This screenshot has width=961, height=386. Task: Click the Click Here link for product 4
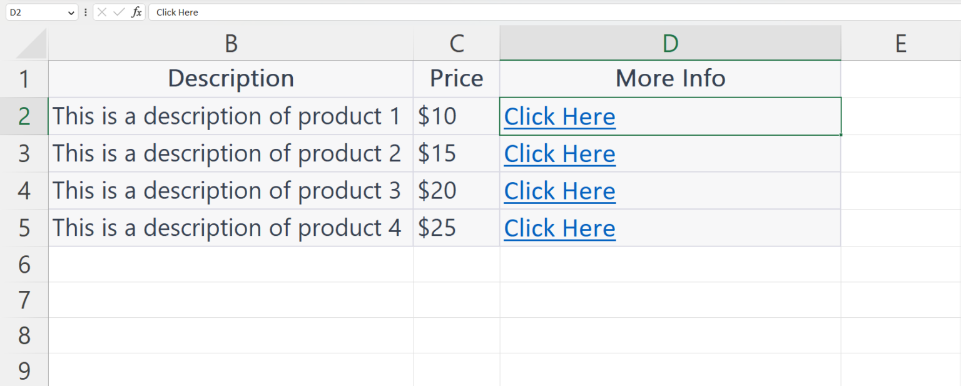(x=559, y=228)
